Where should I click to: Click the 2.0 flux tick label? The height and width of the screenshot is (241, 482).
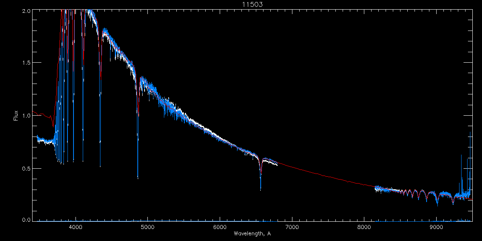click(26, 11)
